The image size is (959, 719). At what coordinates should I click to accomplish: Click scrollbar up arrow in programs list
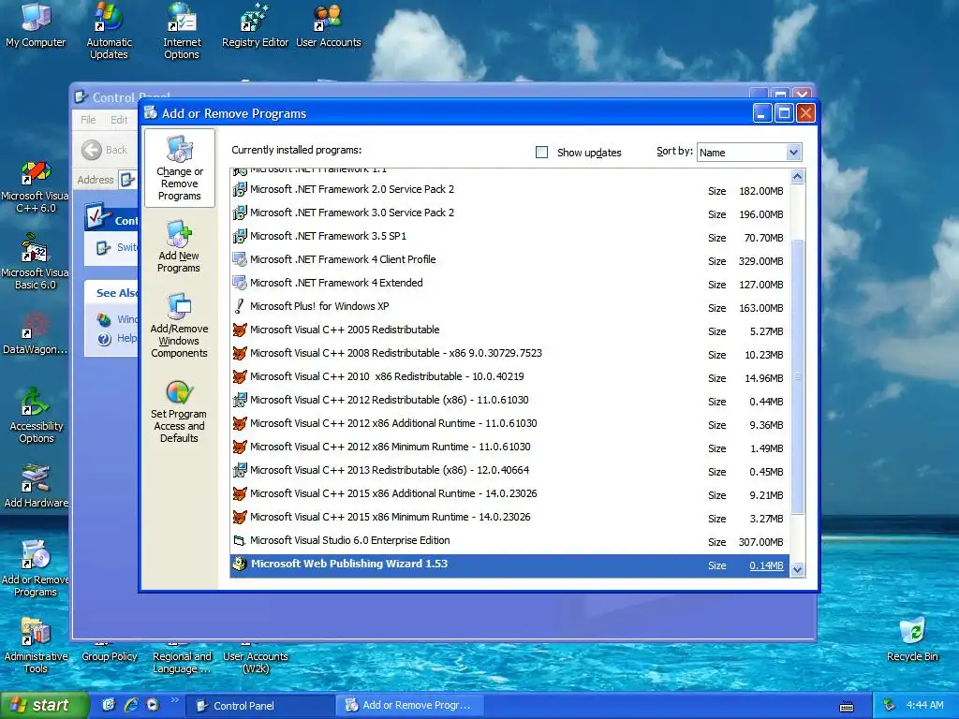[797, 177]
